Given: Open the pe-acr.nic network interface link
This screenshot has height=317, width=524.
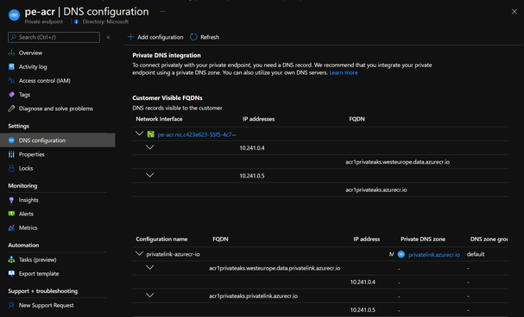Looking at the screenshot, I should [x=197, y=134].
